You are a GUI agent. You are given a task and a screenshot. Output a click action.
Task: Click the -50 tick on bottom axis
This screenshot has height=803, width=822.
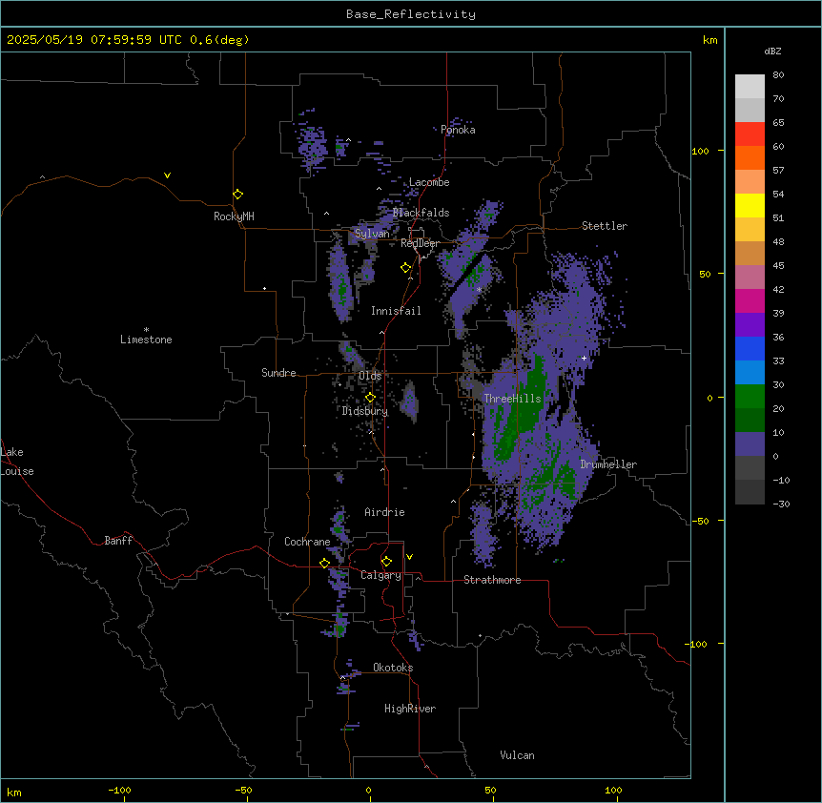[243, 790]
